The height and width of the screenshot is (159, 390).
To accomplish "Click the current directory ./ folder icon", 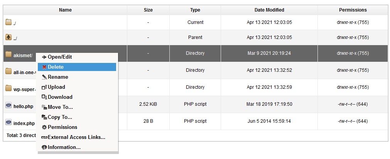I will coord(8,22).
